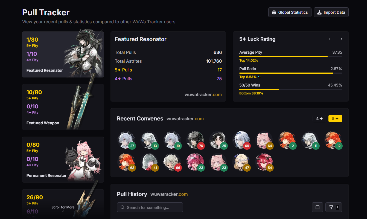Image resolution: width=367 pixels, height=219 pixels.
Task: Click the Average Pity progress bar
Action: (x=290, y=57)
